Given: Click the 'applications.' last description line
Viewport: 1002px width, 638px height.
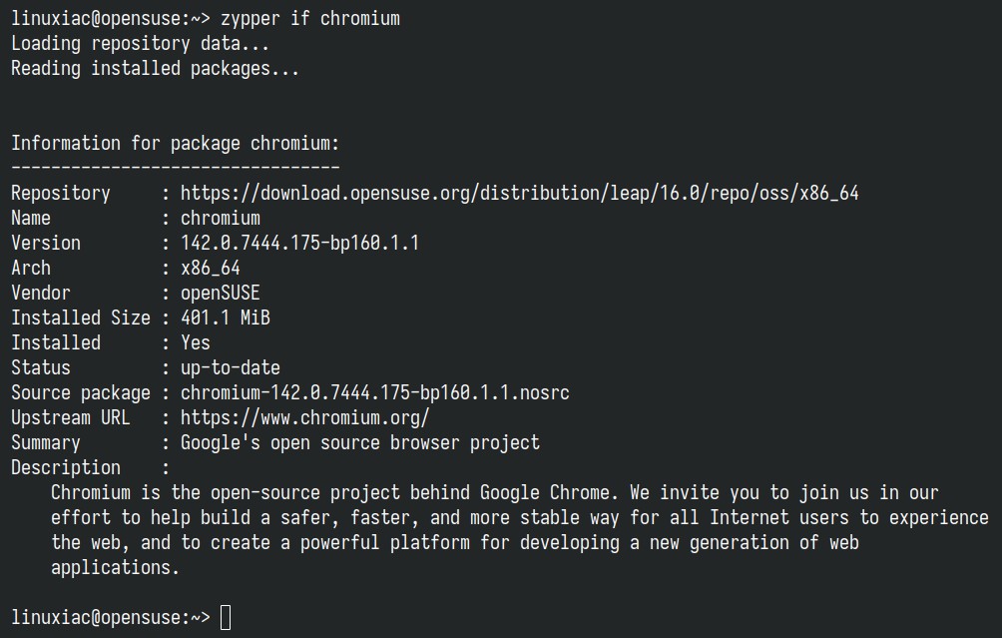Looking at the screenshot, I should 115,567.
